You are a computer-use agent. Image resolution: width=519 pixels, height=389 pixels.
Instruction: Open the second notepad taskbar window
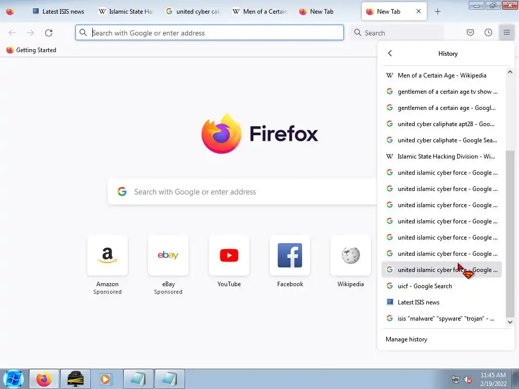point(169,379)
